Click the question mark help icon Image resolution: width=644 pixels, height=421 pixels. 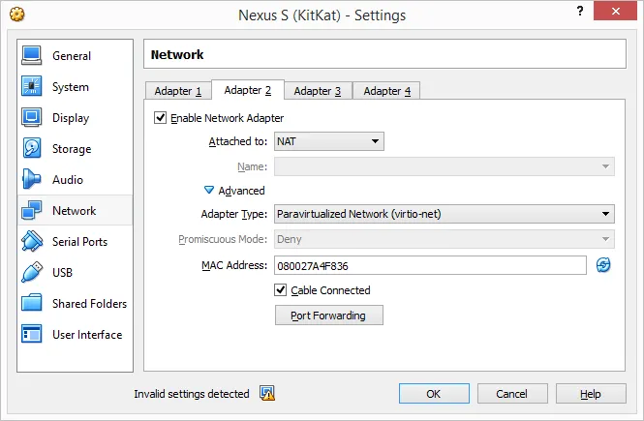tap(580, 11)
